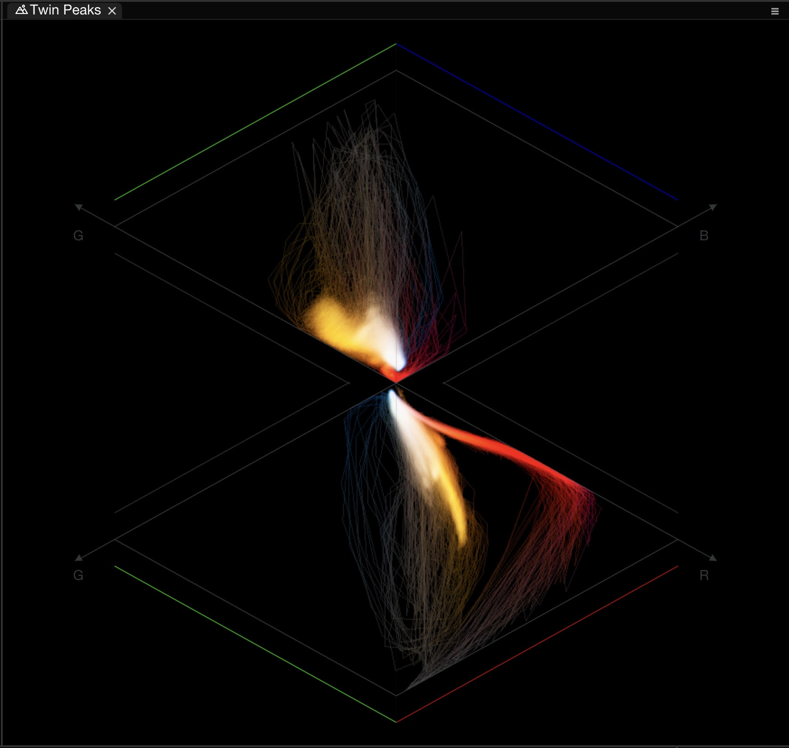Select the Twin Peaks tab label
Viewport: 789px width, 748px height.
pyautogui.click(x=65, y=10)
